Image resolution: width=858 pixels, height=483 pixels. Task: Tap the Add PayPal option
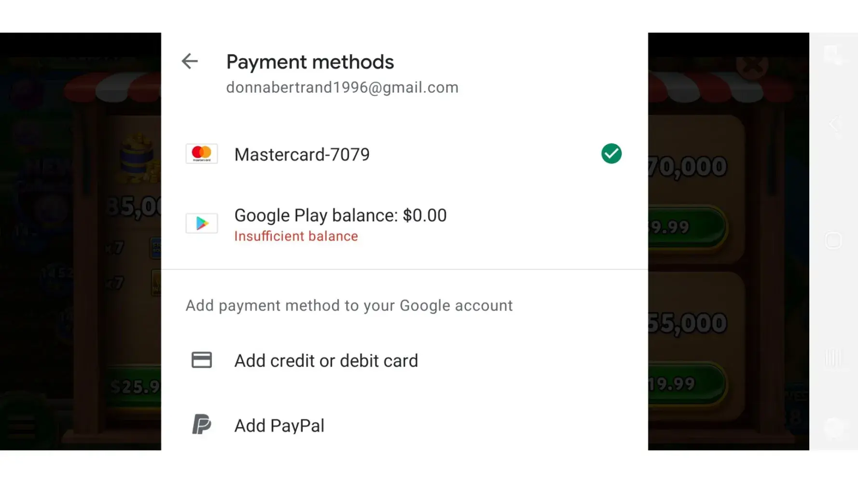pyautogui.click(x=279, y=426)
